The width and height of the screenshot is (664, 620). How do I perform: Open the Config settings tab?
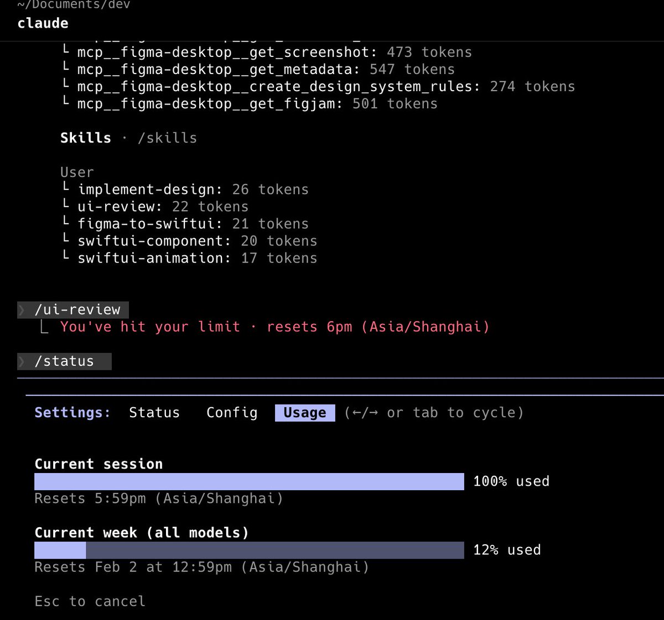(232, 413)
